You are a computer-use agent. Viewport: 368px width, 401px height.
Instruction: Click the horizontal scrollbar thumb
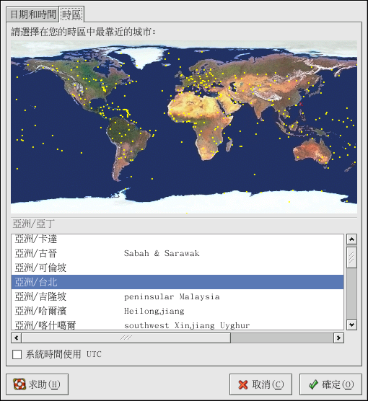click(x=126, y=338)
